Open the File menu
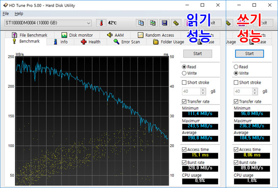This screenshot has width=278, height=188. (x=5, y=13)
